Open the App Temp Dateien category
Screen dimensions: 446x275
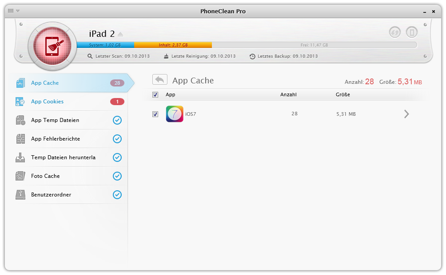click(68, 120)
